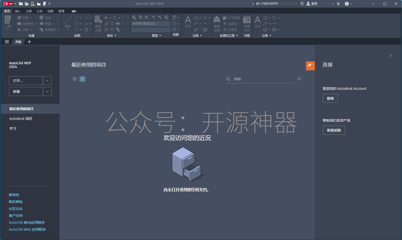
Task: Open the 客户支持 link
Action: point(16,216)
